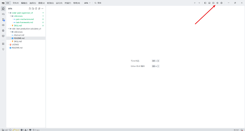Click the 0 secs timer in status bar
This screenshot has height=131, width=245.
36,130
